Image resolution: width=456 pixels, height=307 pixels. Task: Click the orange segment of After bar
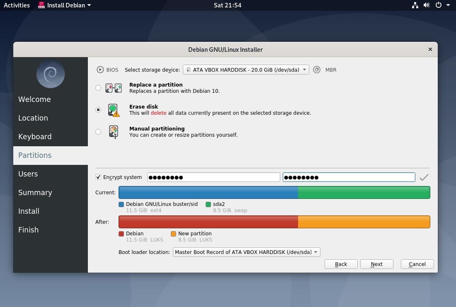coord(364,222)
